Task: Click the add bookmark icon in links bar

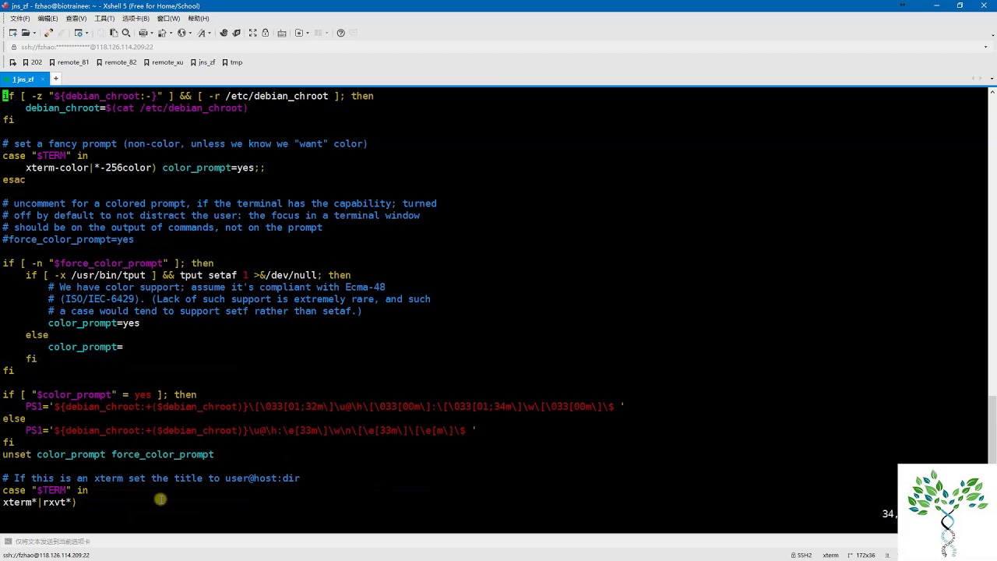Action: pyautogui.click(x=12, y=62)
